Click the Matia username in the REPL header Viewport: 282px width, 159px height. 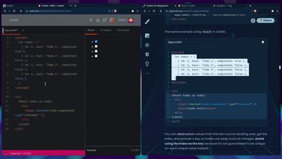(122, 20)
